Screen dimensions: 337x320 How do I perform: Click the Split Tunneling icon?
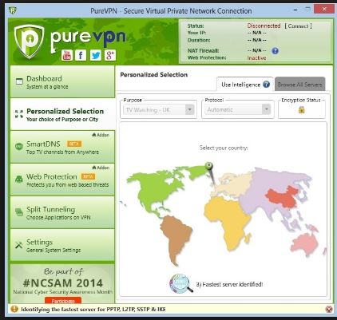point(19,212)
